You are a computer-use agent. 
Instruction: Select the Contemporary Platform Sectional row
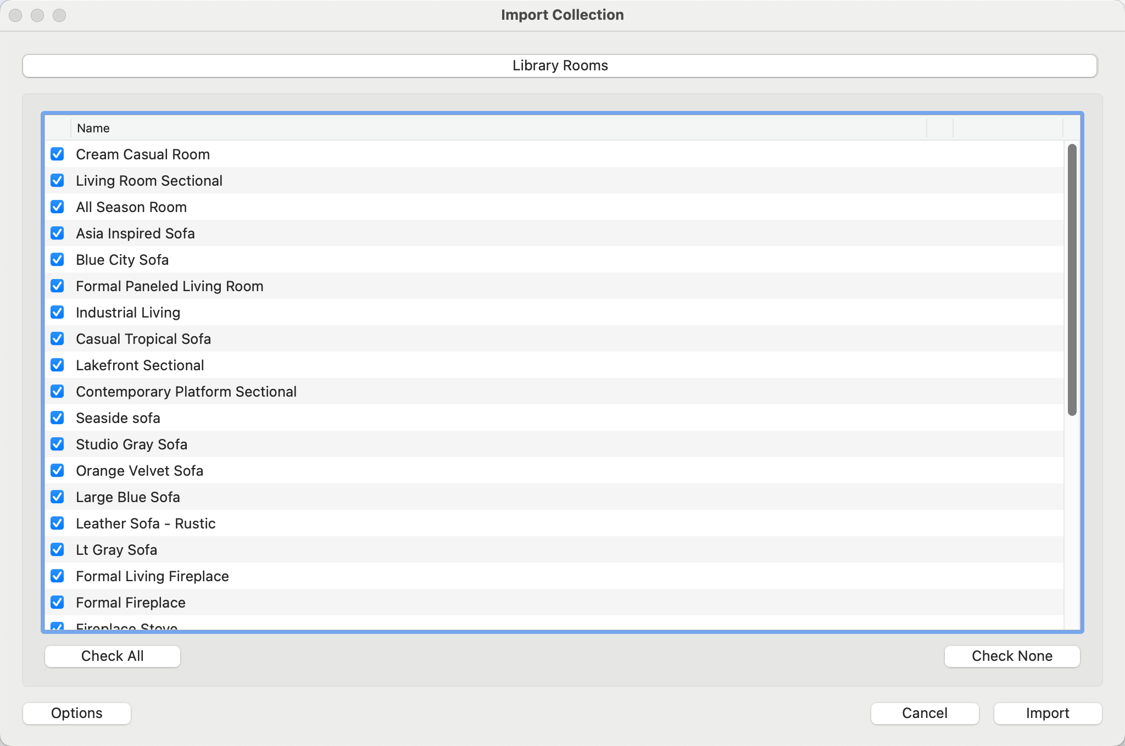pyautogui.click(x=186, y=392)
